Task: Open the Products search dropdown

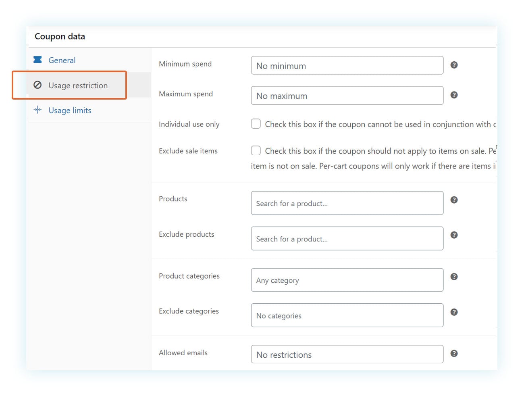Action: pos(347,203)
